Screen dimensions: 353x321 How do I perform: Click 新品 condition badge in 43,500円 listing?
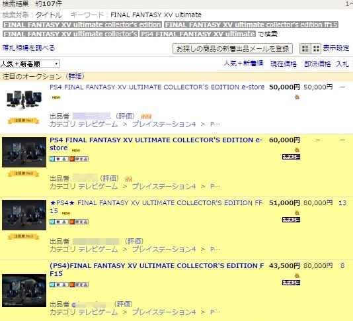(59, 285)
